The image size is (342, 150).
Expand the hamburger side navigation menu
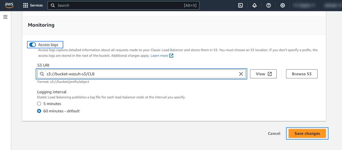[5, 17]
